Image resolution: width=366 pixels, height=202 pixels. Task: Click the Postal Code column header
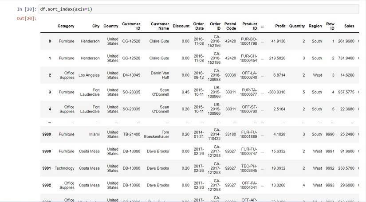tap(230, 26)
